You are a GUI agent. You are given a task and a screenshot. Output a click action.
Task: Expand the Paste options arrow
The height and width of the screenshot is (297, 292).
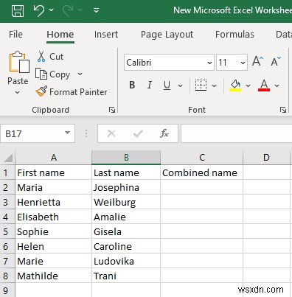pyautogui.click(x=17, y=93)
